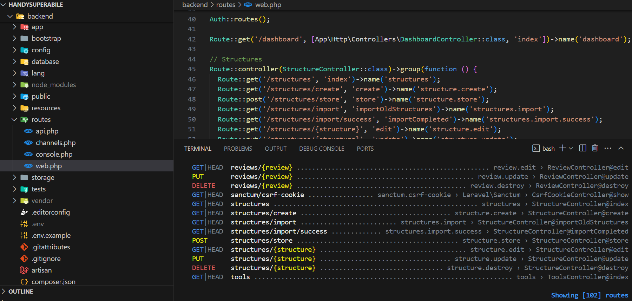Click 'backend' in the breadcrumb

pyautogui.click(x=195, y=5)
